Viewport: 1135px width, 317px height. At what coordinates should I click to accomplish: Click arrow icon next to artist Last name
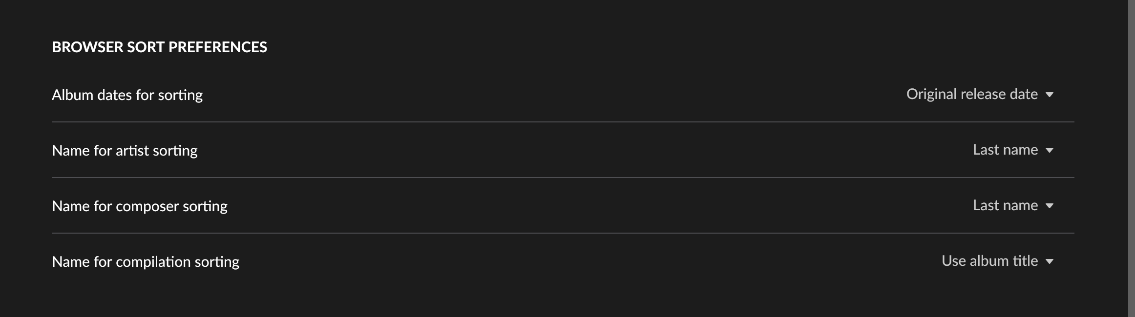click(x=1049, y=150)
